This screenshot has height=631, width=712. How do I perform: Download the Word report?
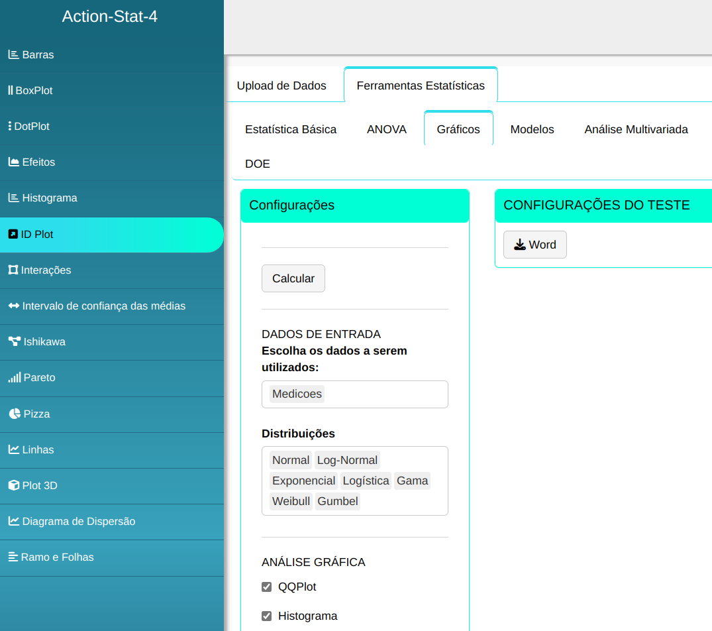pyautogui.click(x=534, y=245)
